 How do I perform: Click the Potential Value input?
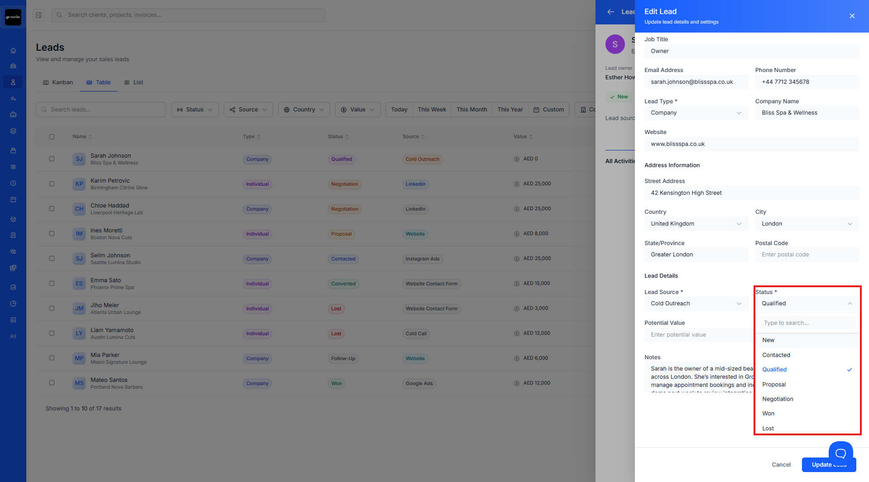pos(698,335)
